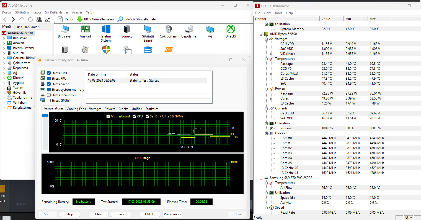421x220 pixels.
Task: Expand the Bilgisayar tree node
Action: [4, 38]
